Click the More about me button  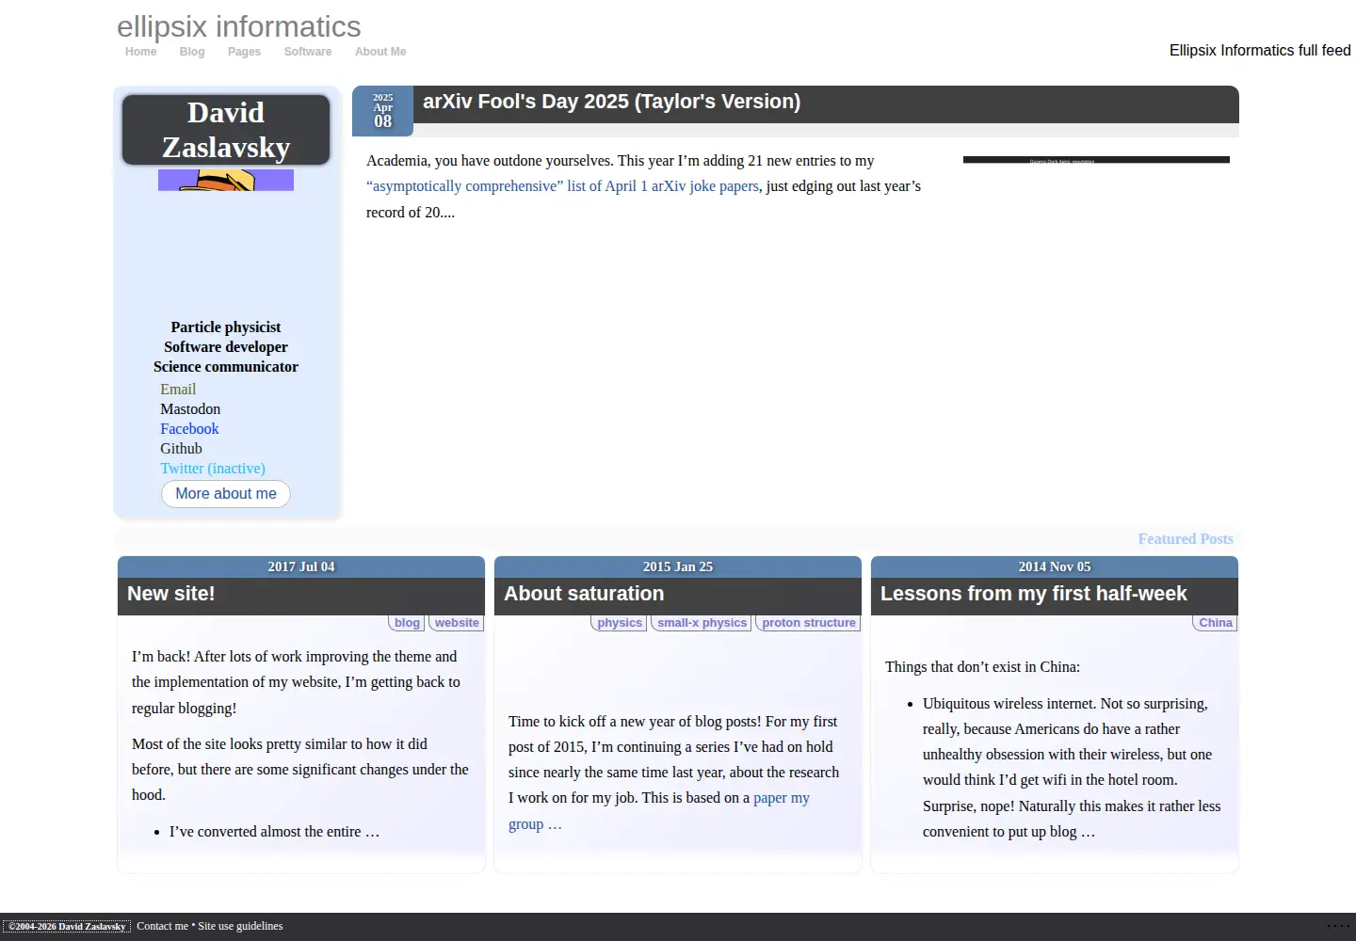tap(226, 494)
